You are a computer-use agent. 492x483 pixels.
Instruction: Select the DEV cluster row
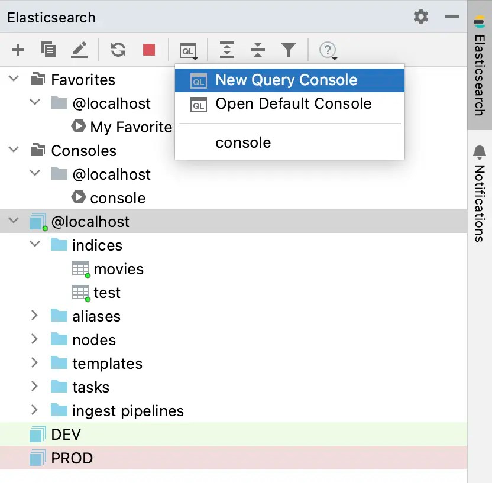[234, 435]
